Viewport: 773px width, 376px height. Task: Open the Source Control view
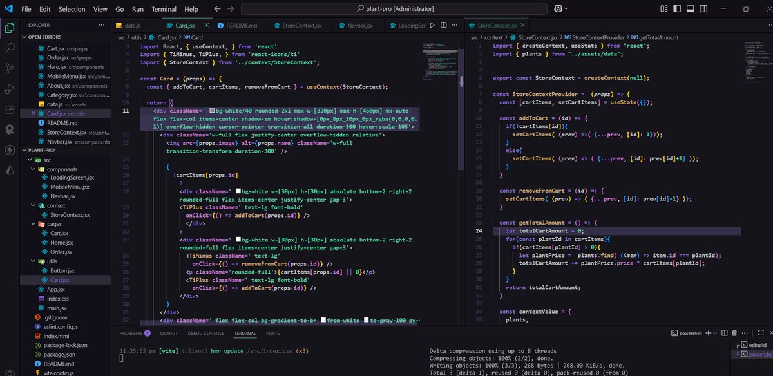pos(10,68)
